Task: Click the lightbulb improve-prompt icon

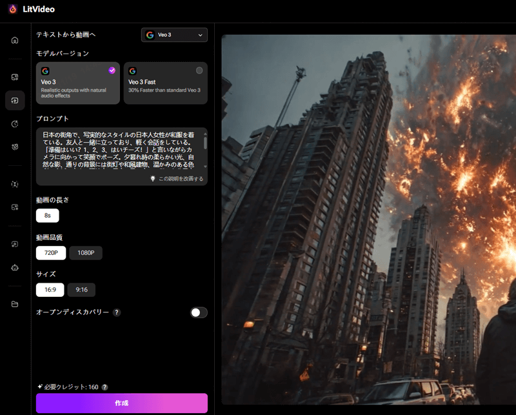Action: pyautogui.click(x=153, y=179)
